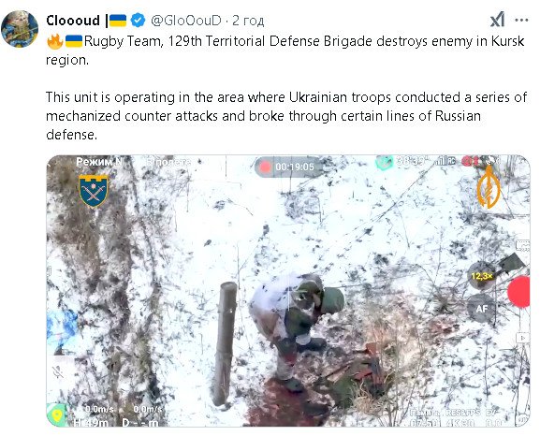Image resolution: width=540 pixels, height=436 pixels.
Task: Click the blue verified badge
Action: pyautogui.click(x=139, y=21)
